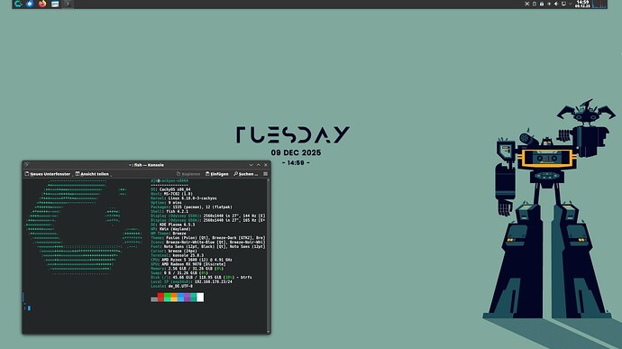Click the green color block in fastfetch output
Image resolution: width=622 pixels, height=349 pixels.
coord(168,298)
